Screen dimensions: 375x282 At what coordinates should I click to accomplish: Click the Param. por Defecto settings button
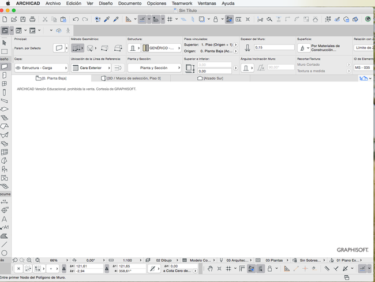point(59,48)
